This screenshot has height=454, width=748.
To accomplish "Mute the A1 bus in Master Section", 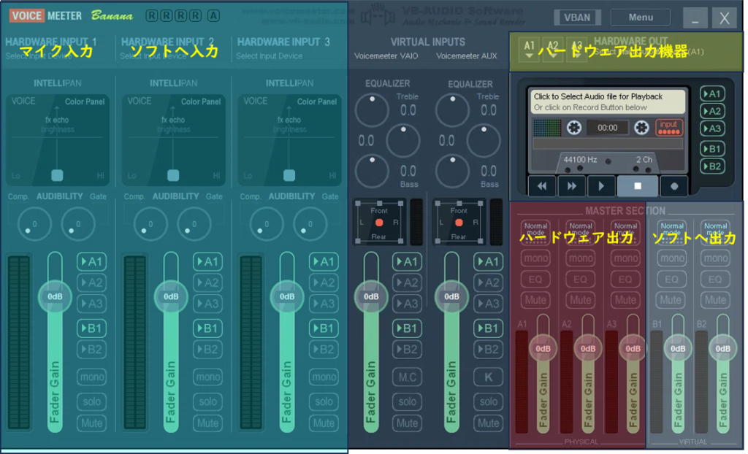I will click(535, 300).
